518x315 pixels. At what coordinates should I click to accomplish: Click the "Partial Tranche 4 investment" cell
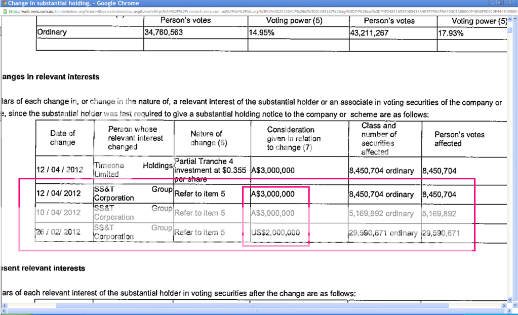coord(210,170)
